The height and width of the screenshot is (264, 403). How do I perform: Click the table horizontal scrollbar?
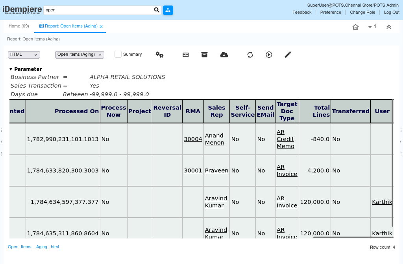click(353, 237)
